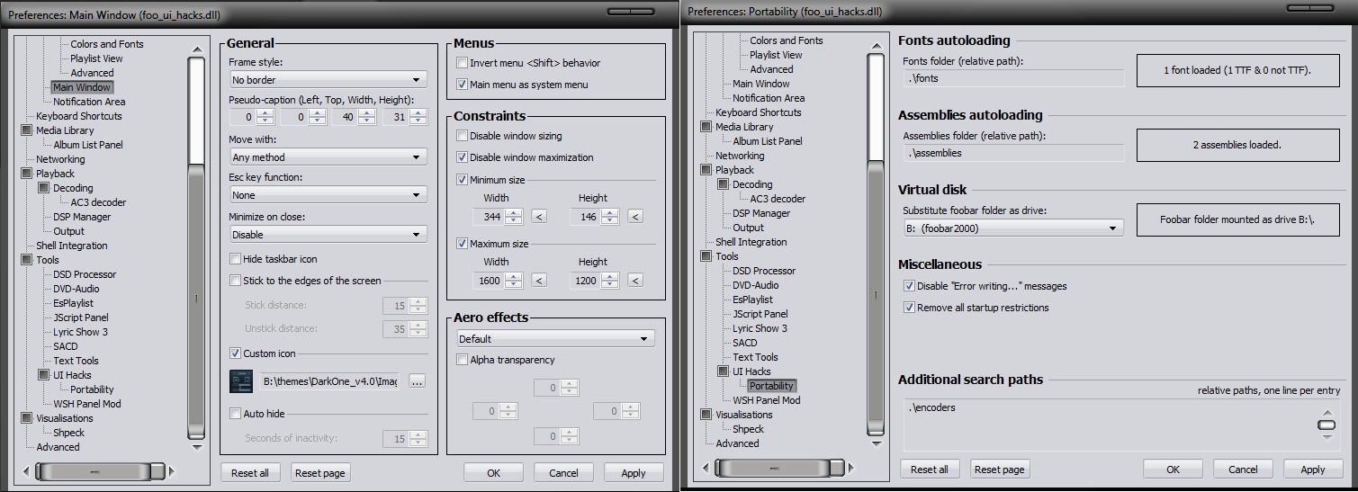This screenshot has height=492, width=1358.
Task: Click the custom icon preview thumbnail
Action: point(242,381)
